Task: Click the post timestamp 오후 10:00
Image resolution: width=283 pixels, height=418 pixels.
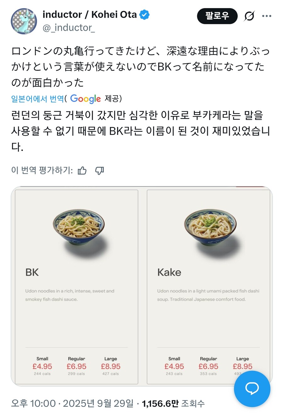Action: click(x=33, y=403)
